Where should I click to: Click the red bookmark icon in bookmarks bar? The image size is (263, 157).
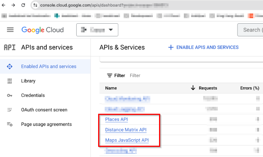[x=251, y=16]
